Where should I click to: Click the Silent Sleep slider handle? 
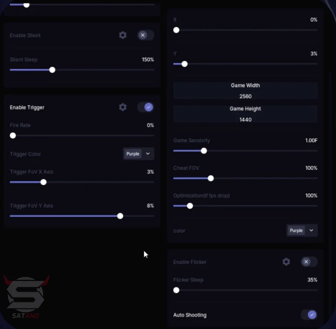[x=52, y=70]
